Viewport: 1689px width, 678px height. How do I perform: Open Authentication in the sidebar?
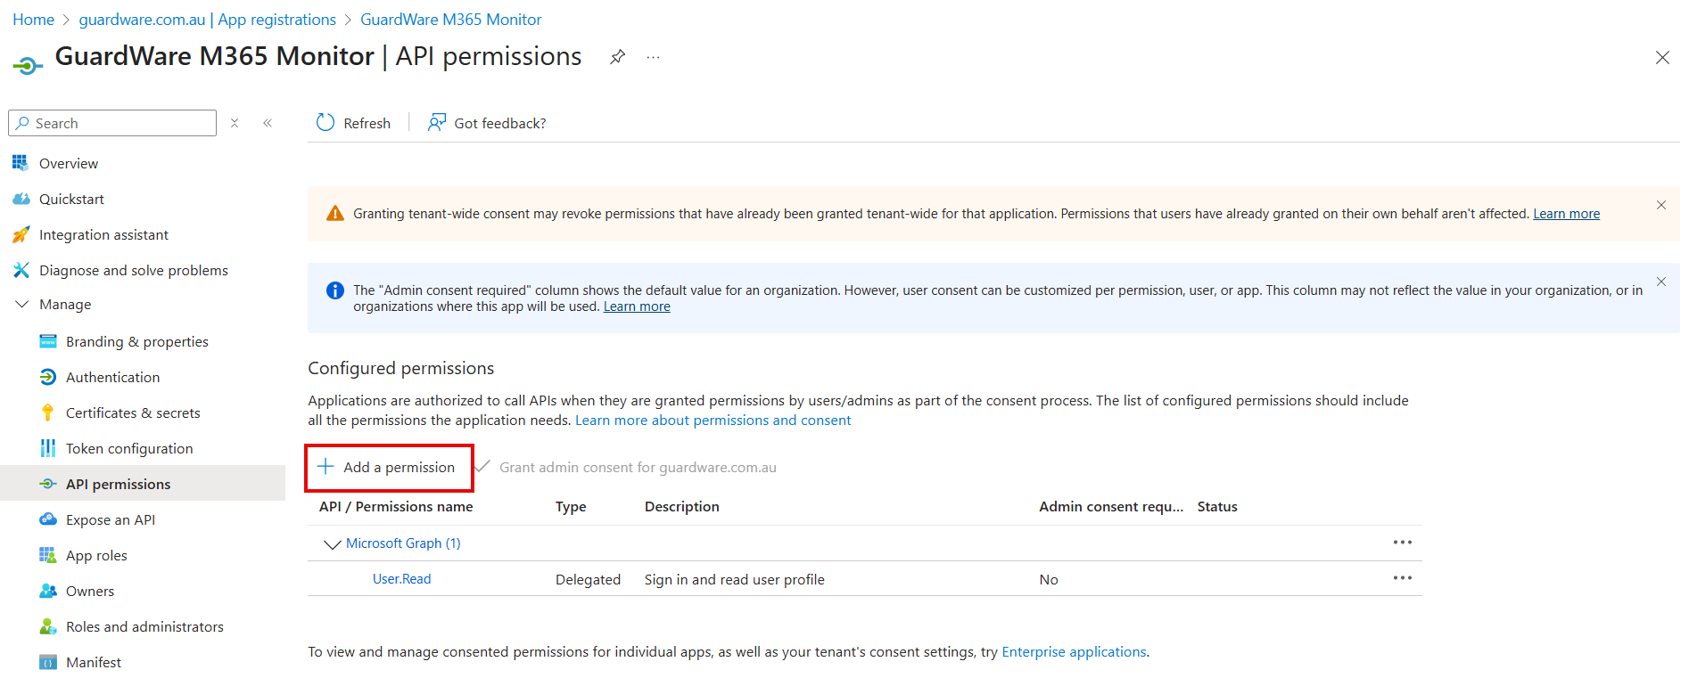click(x=112, y=378)
